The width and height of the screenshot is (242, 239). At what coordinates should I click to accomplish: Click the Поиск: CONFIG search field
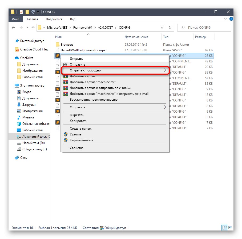click(204, 28)
